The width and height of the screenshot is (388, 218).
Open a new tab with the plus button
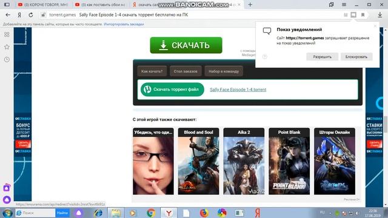pyautogui.click(x=250, y=4)
